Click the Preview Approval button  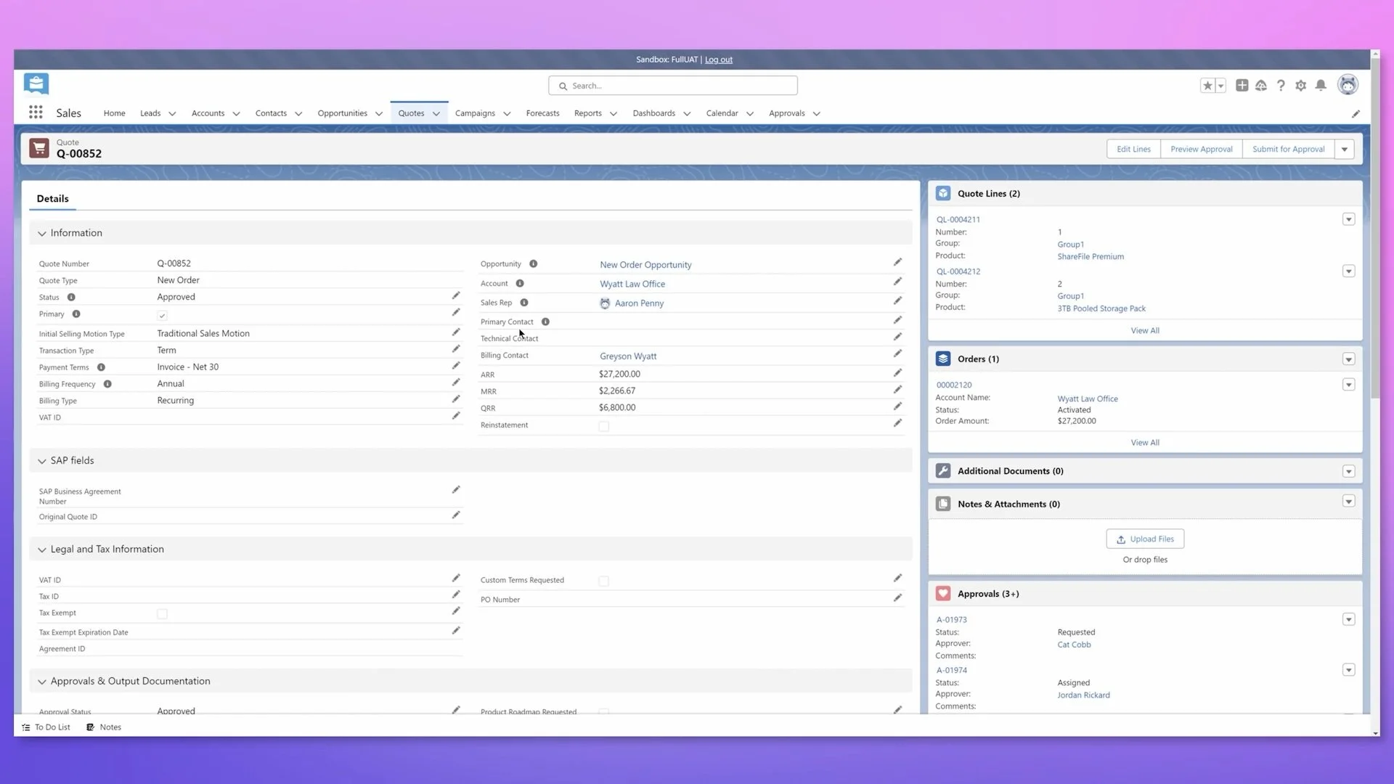coord(1202,150)
